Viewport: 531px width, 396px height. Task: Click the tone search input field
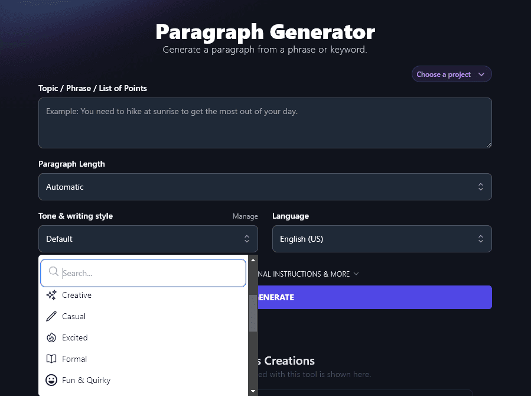[x=151, y=273]
